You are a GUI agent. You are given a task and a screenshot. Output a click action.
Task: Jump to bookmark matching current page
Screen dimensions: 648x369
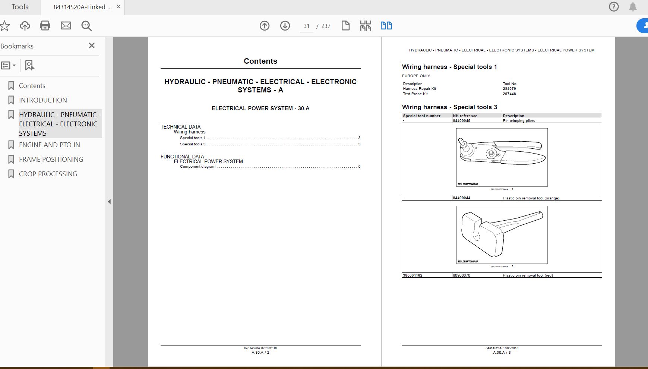(29, 65)
